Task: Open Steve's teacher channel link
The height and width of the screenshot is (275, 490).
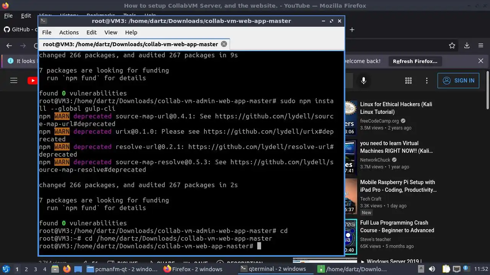Action: [x=376, y=239]
